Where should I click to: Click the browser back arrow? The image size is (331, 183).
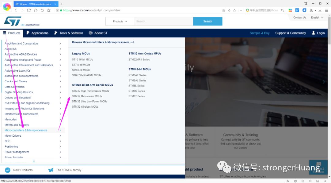coord(16,10)
